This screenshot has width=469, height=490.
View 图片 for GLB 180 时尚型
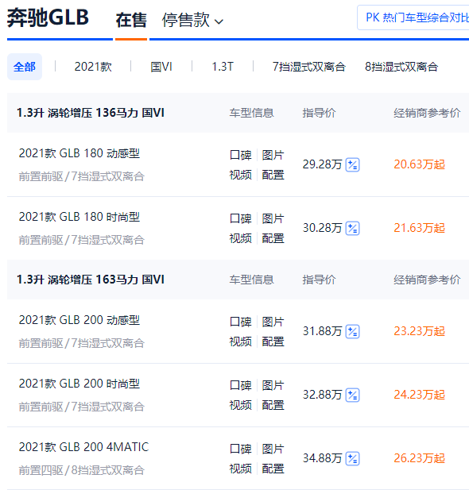[x=273, y=218]
